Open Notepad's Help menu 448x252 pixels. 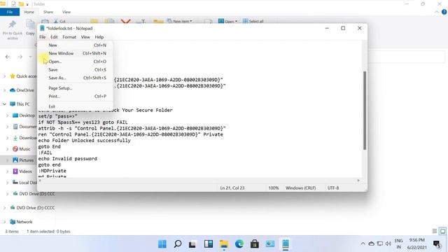click(99, 37)
